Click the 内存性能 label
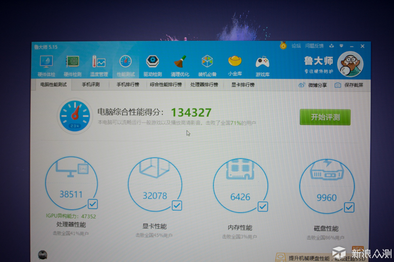The height and width of the screenshot is (262, 394). [x=240, y=228]
